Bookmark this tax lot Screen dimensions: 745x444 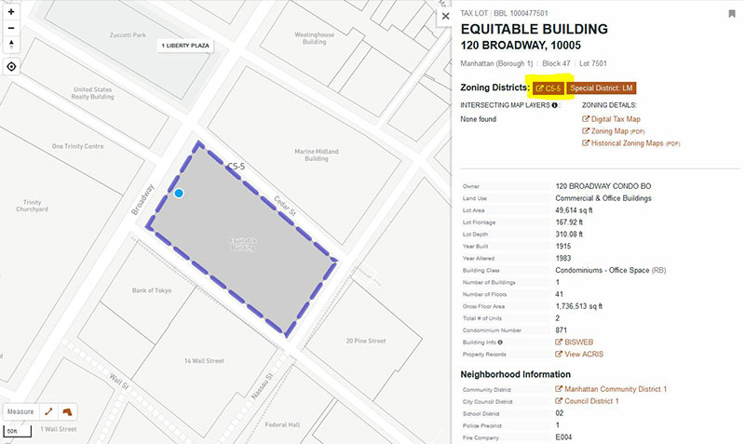click(x=731, y=14)
